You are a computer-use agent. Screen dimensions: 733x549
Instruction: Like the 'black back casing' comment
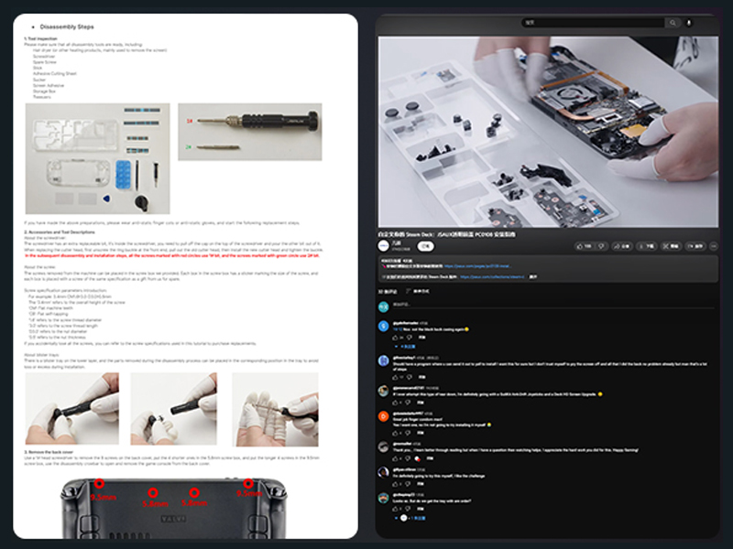395,338
